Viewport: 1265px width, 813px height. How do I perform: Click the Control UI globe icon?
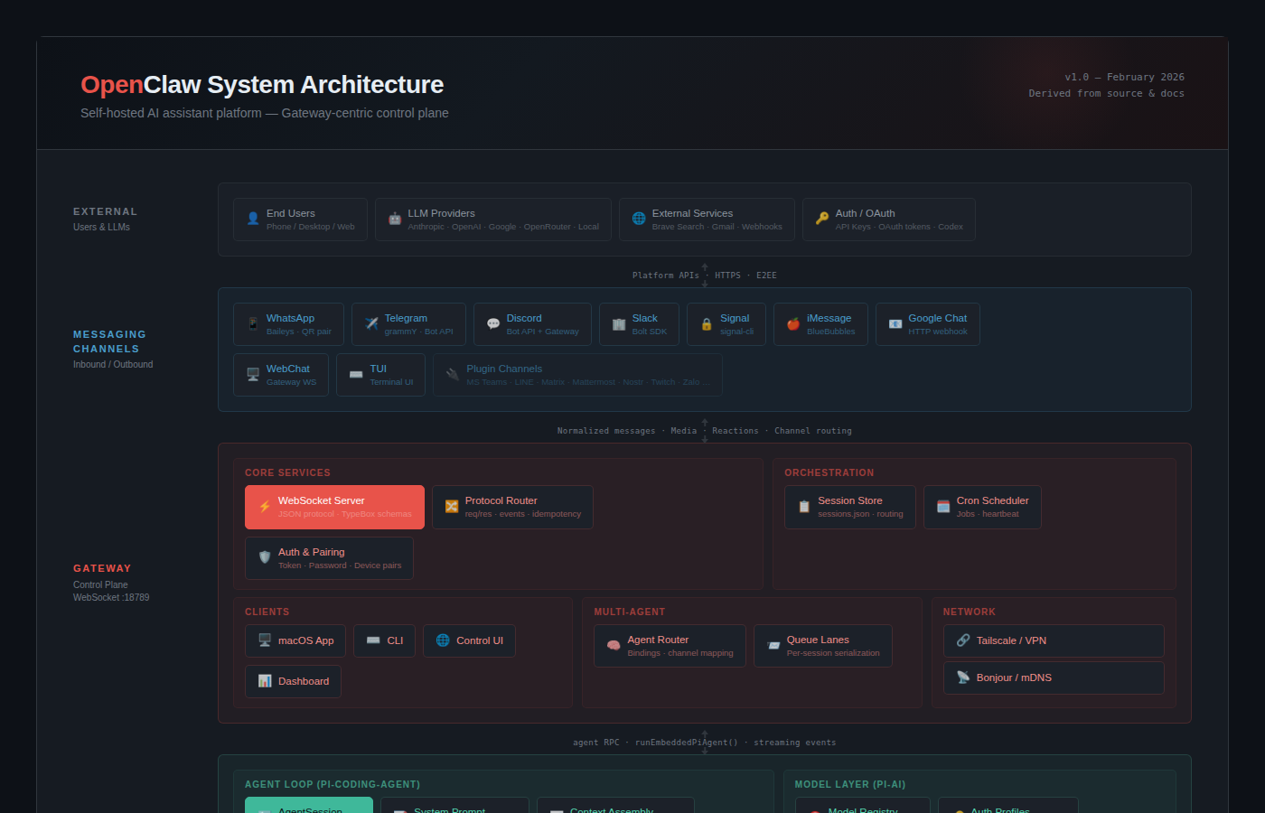(443, 640)
